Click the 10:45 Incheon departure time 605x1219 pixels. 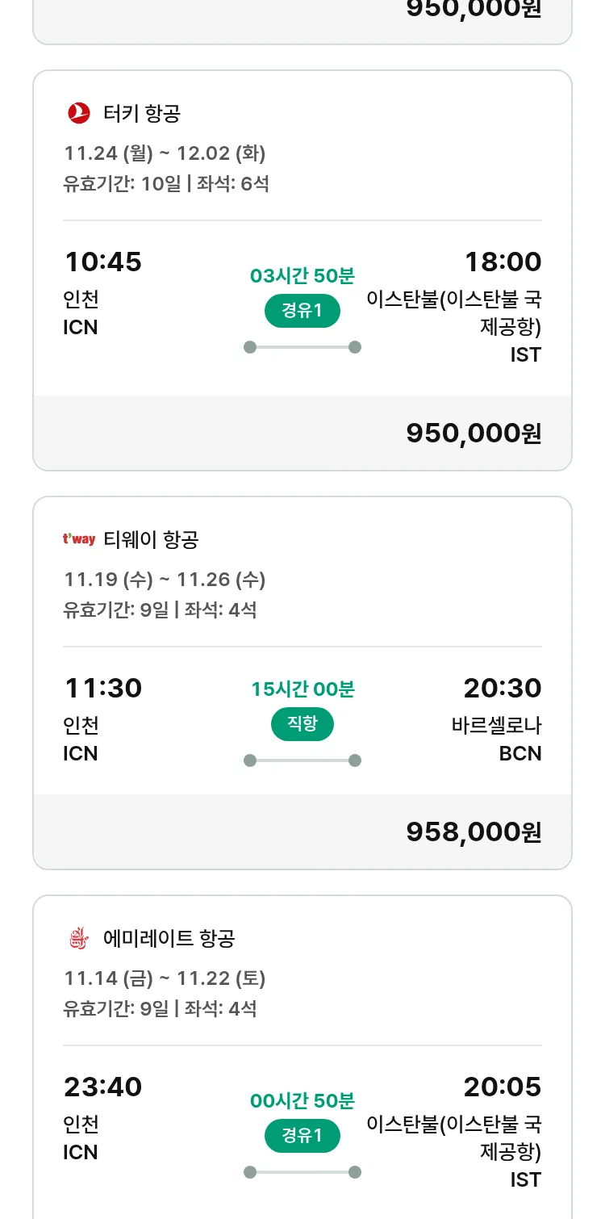pos(103,262)
